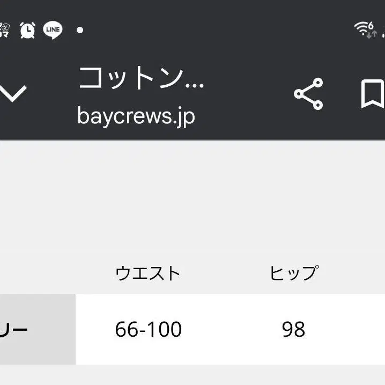Screen dimensions: 385x385
Task: Collapse the tab with the down chevron
Action: point(13,94)
